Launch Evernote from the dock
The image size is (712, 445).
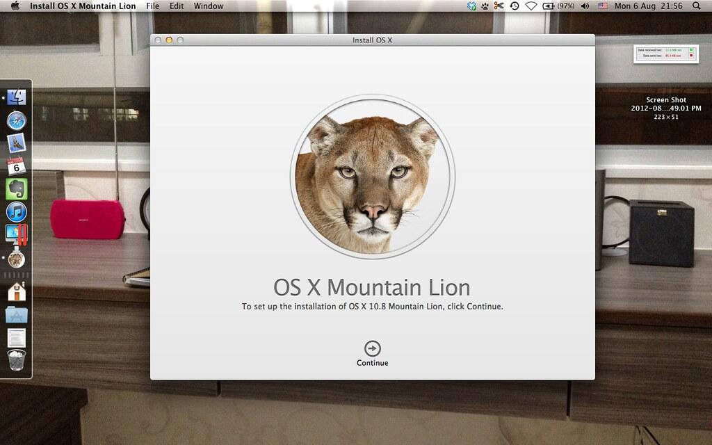click(x=16, y=188)
